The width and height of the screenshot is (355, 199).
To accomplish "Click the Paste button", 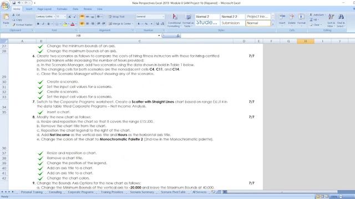I will coord(6,20).
